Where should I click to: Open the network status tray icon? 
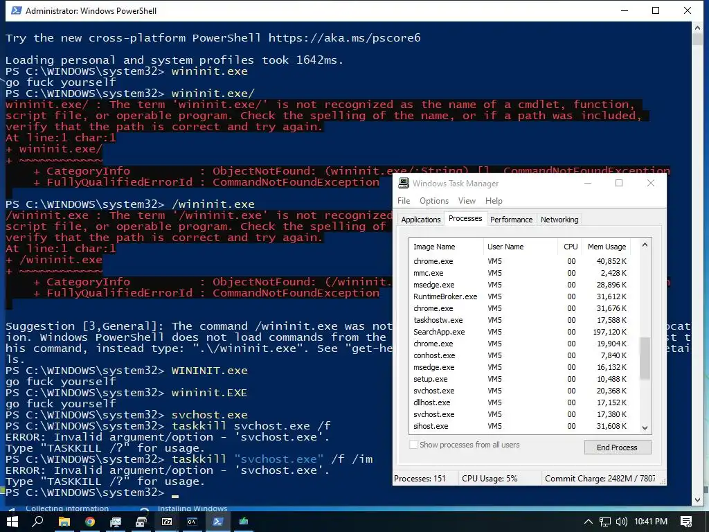(x=605, y=522)
